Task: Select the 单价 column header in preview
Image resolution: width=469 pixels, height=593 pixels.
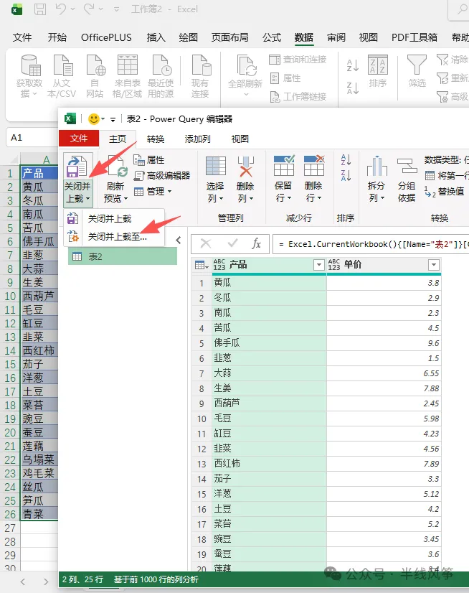Action: (x=384, y=265)
